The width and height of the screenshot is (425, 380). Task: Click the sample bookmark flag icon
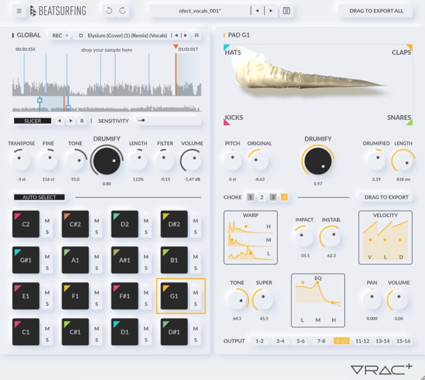tap(197, 36)
